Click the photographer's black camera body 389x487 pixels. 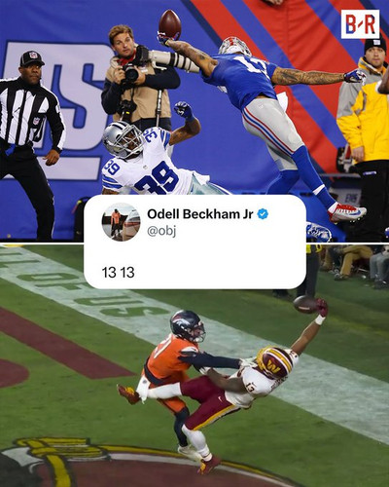click(130, 73)
